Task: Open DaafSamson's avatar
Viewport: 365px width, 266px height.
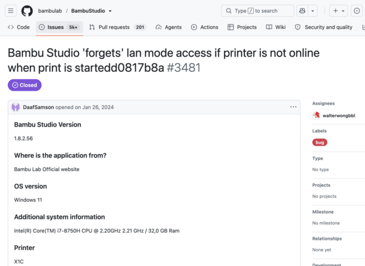Action: [16, 107]
